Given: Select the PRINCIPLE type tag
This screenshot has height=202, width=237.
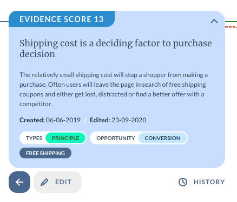Looking at the screenshot, I should tap(65, 138).
